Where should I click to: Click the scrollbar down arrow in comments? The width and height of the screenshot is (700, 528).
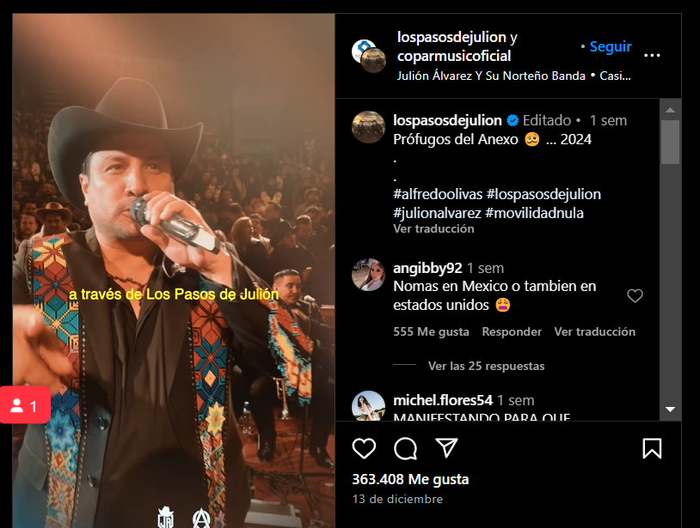(x=671, y=410)
